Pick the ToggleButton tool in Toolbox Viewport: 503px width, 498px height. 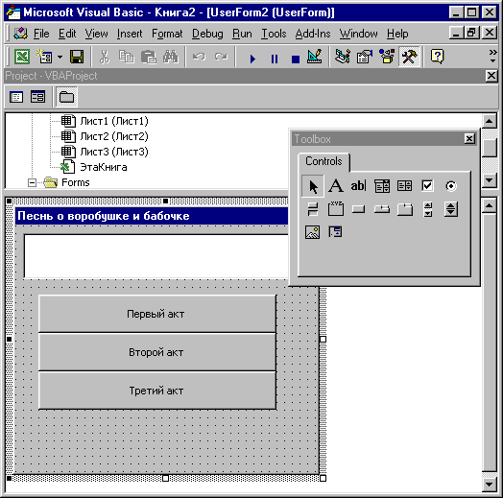[x=313, y=209]
